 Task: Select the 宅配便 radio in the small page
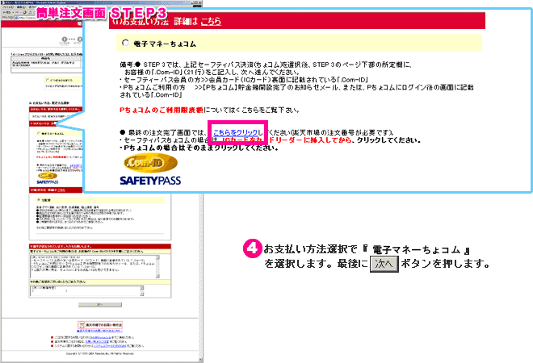pos(38,200)
